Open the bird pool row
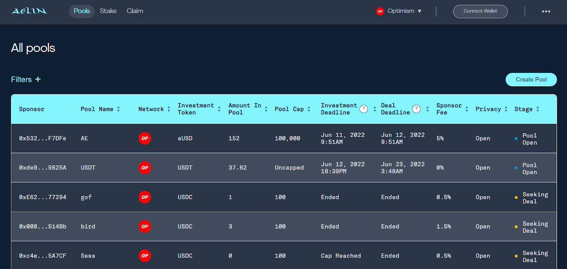This screenshot has height=269, width=567. tap(88, 227)
